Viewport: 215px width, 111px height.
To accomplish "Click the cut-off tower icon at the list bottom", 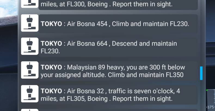I will (30, 110).
